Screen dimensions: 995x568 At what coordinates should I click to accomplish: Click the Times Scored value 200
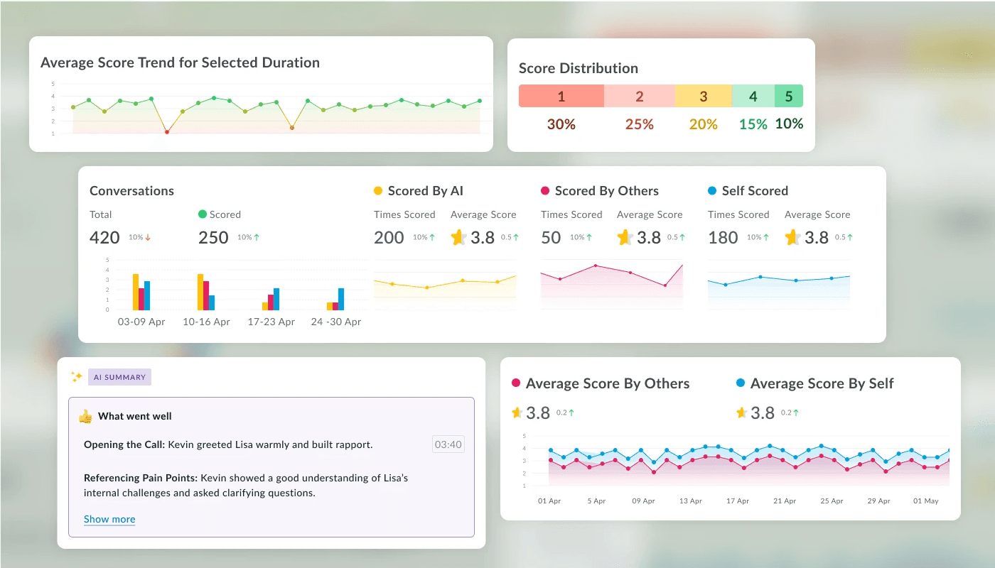[389, 237]
